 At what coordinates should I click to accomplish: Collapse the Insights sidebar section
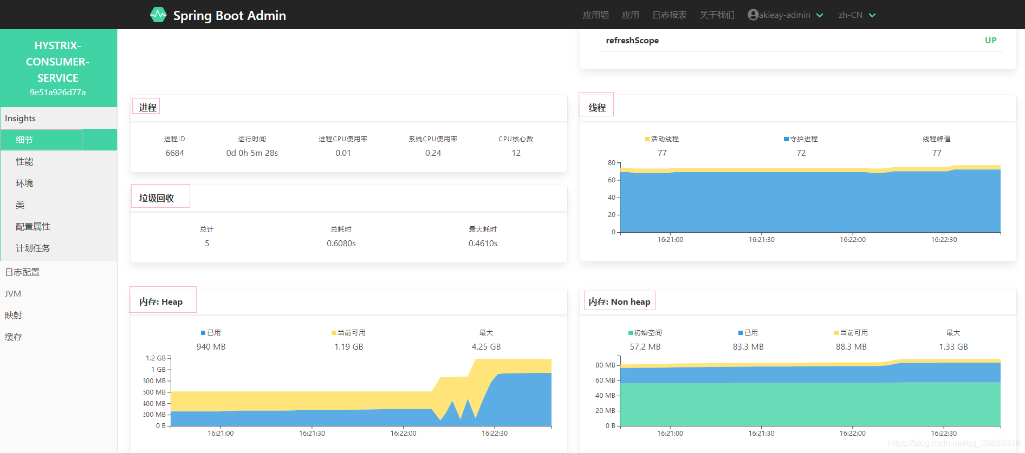click(59, 118)
